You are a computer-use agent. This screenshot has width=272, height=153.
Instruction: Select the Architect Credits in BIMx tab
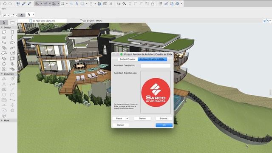(x=152, y=59)
